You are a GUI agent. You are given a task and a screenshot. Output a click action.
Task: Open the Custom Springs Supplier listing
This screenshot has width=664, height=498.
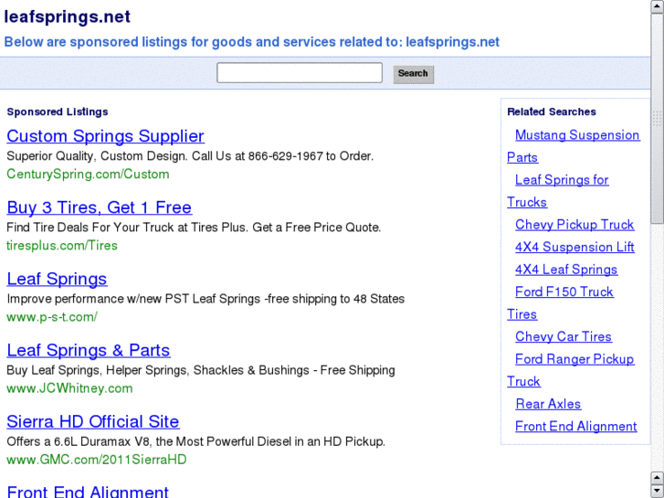(105, 136)
